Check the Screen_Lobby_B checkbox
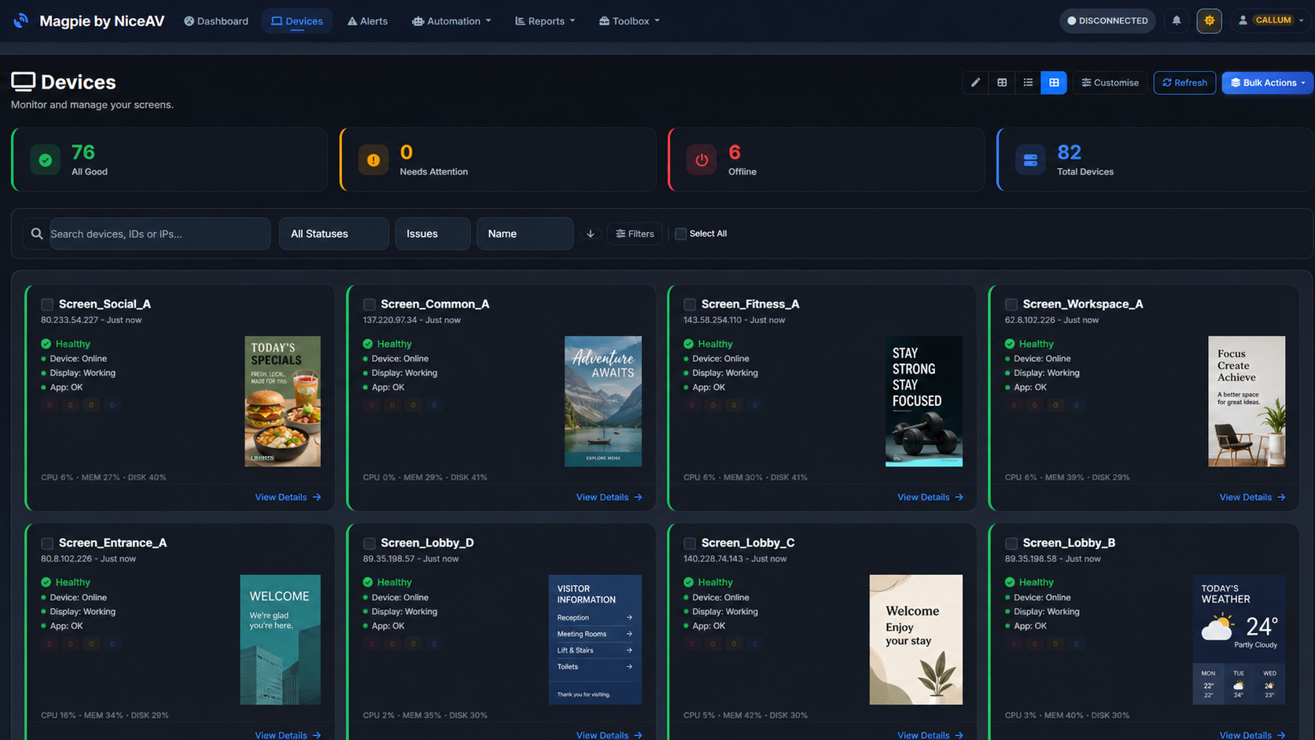Screen dimensions: 1315x740 click(1011, 543)
